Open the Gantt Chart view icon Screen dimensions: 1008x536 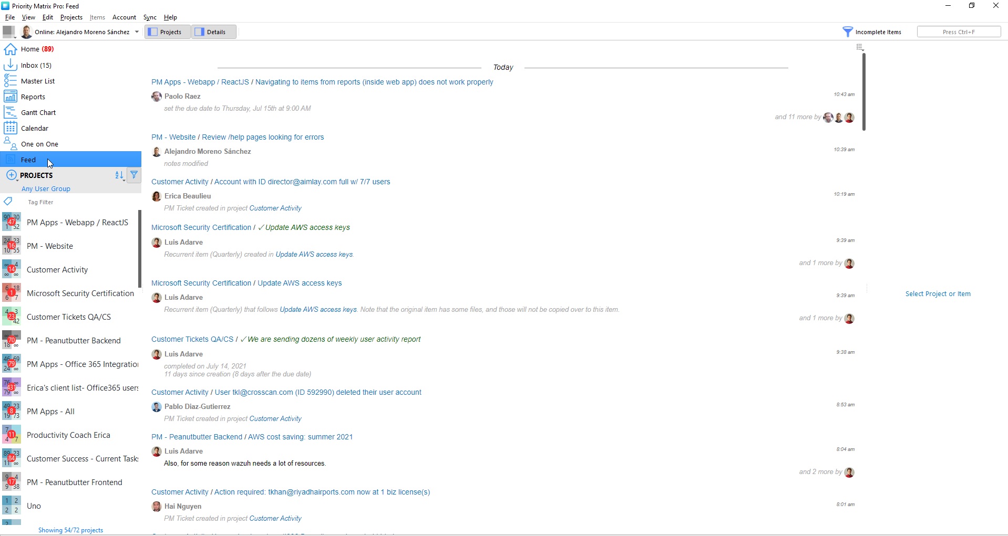[10, 112]
